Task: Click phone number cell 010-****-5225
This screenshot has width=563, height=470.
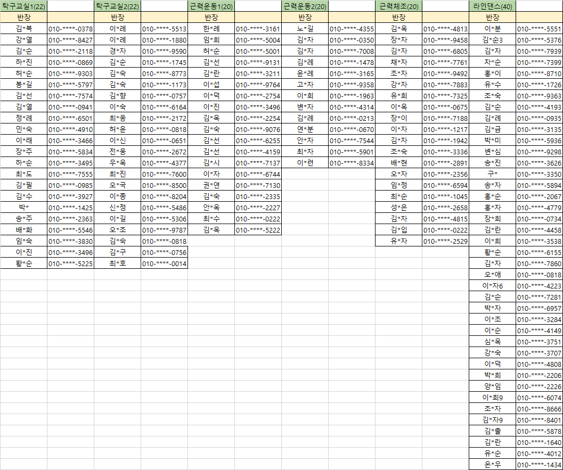Action: [x=70, y=263]
